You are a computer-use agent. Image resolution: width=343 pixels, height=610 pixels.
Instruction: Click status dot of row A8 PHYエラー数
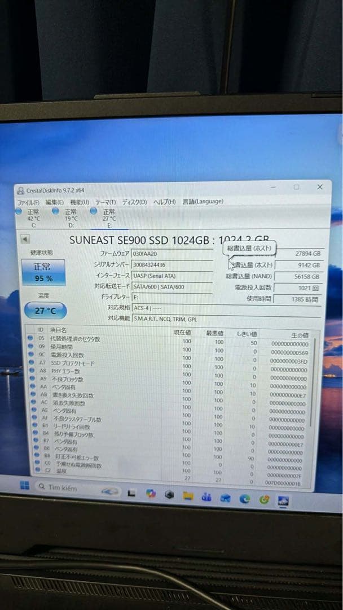(x=31, y=371)
